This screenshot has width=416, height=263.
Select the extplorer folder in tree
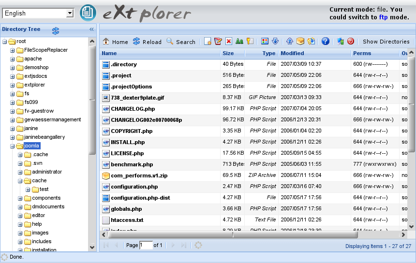(x=34, y=85)
